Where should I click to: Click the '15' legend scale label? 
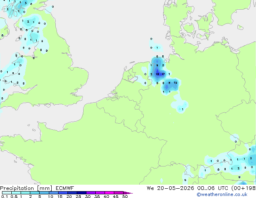[x=60, y=196]
